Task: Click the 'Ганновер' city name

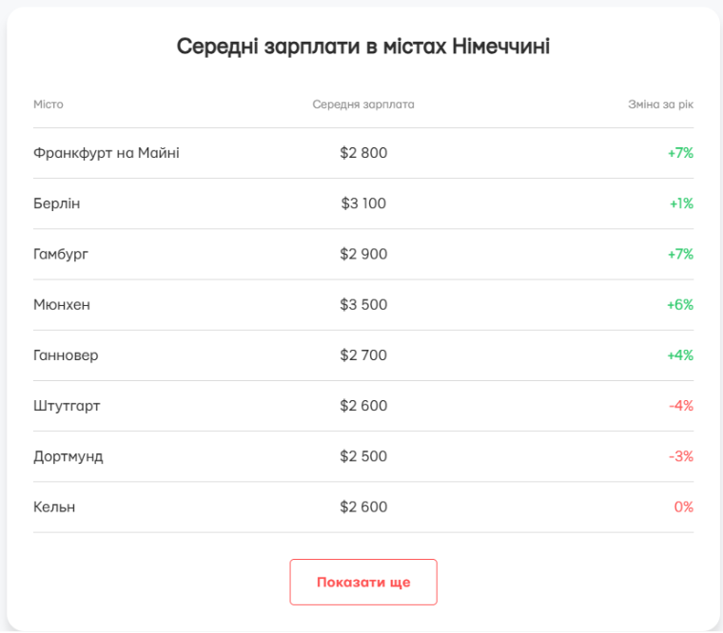Action: pyautogui.click(x=66, y=355)
